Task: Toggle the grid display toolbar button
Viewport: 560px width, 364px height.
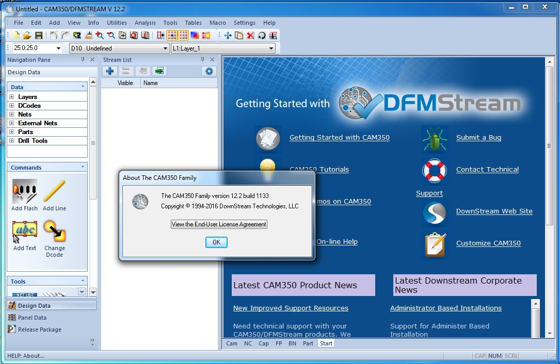Action: pos(183,36)
